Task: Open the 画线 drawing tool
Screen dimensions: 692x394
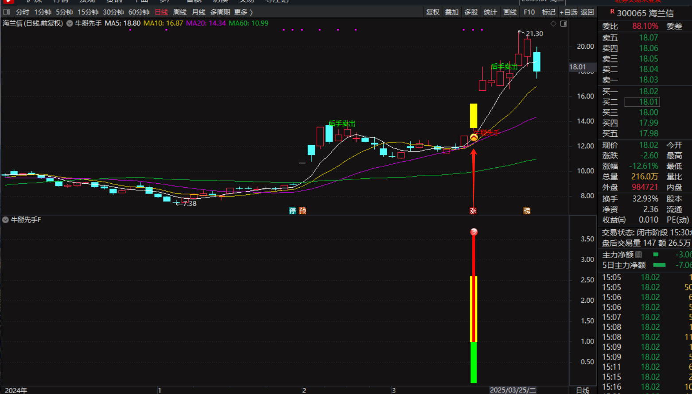Action: point(510,12)
